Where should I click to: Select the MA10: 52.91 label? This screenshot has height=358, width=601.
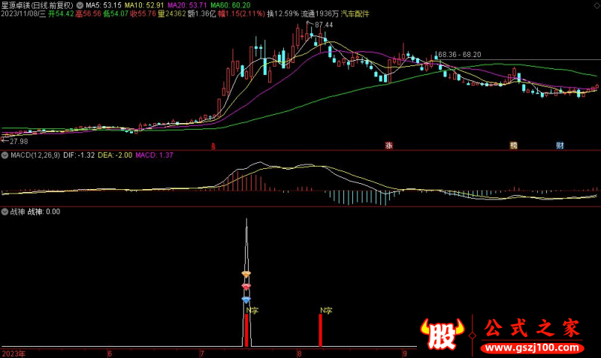144,5
